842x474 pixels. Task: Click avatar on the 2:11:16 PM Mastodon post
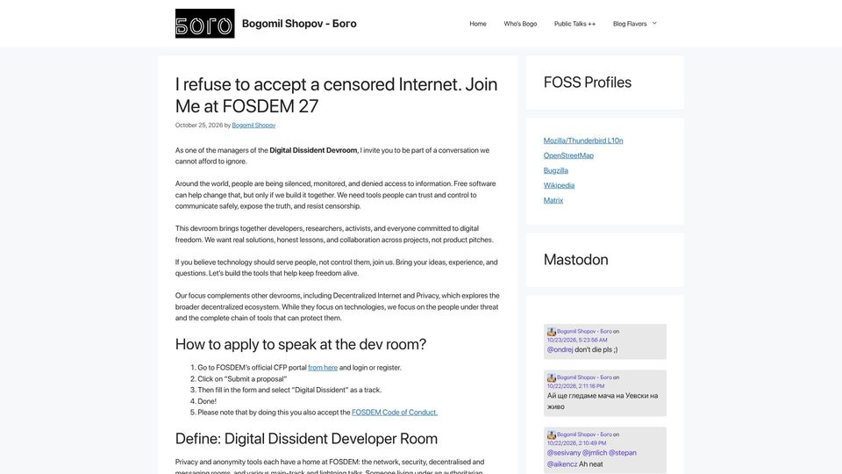(x=552, y=377)
